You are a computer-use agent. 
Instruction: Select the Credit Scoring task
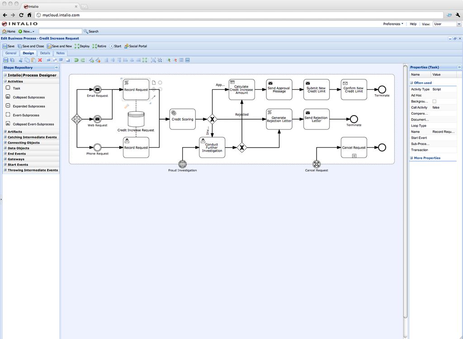(x=183, y=119)
